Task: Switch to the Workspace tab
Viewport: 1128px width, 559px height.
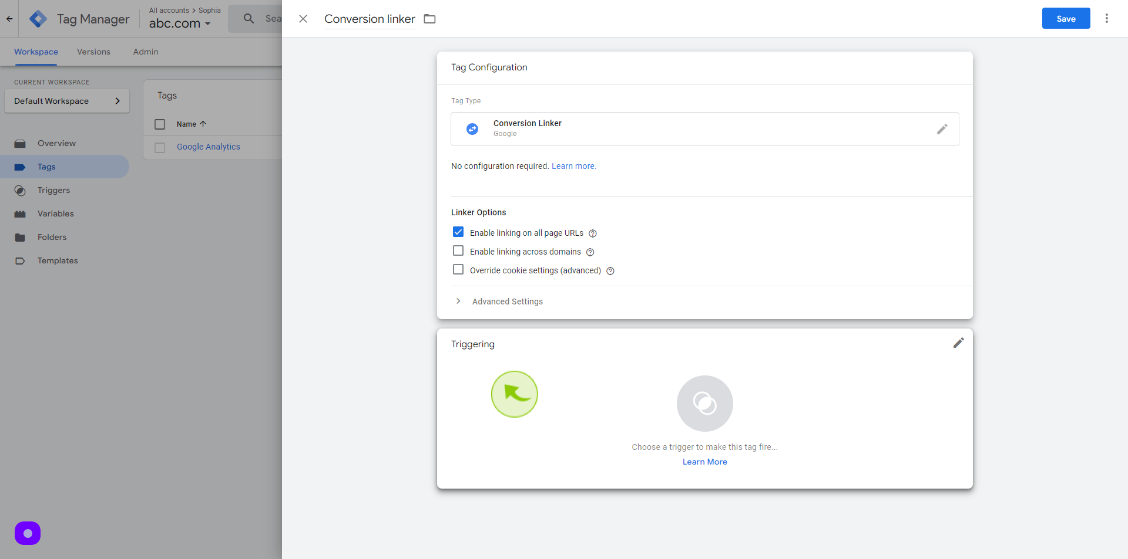Action: pos(36,52)
